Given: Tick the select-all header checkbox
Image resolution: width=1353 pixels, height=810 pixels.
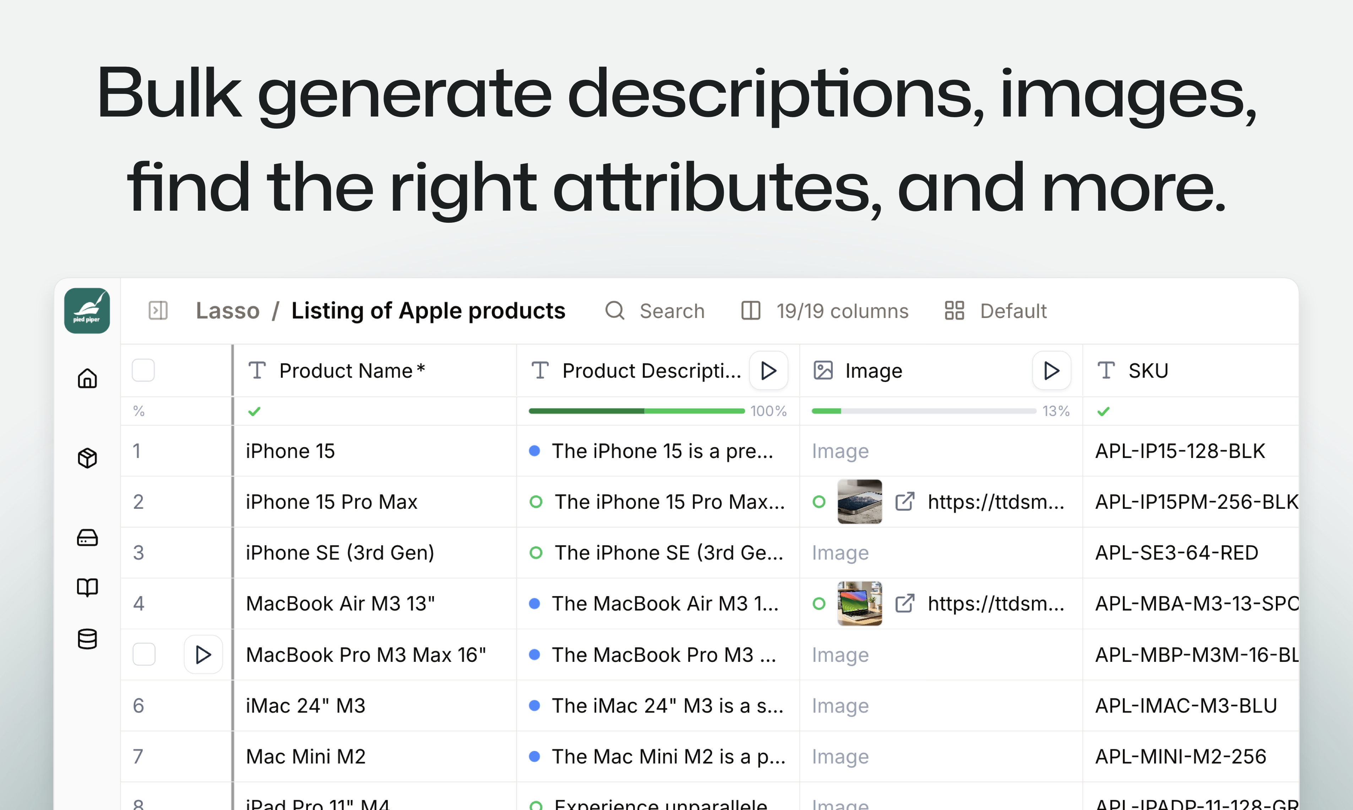Looking at the screenshot, I should coord(143,371).
